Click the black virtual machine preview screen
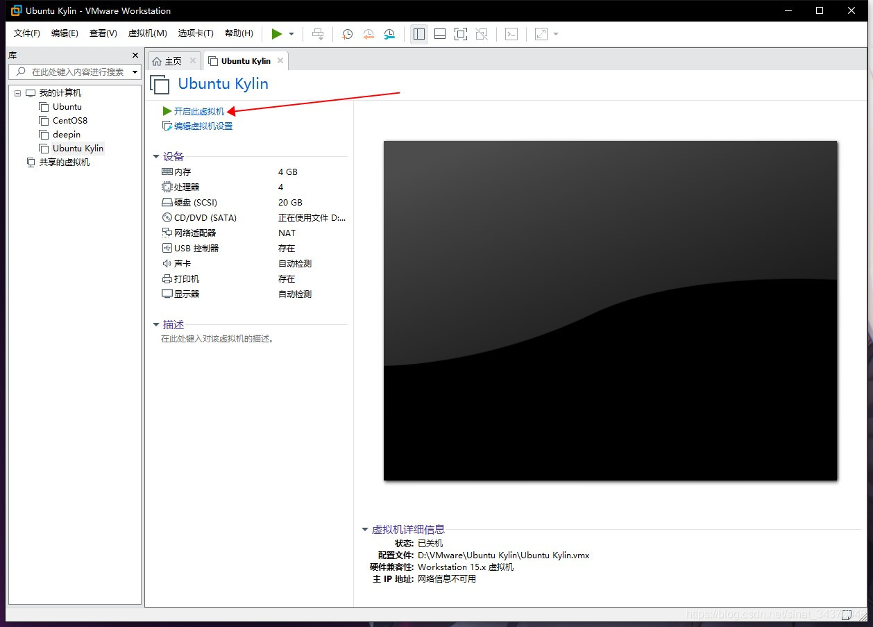 click(611, 310)
